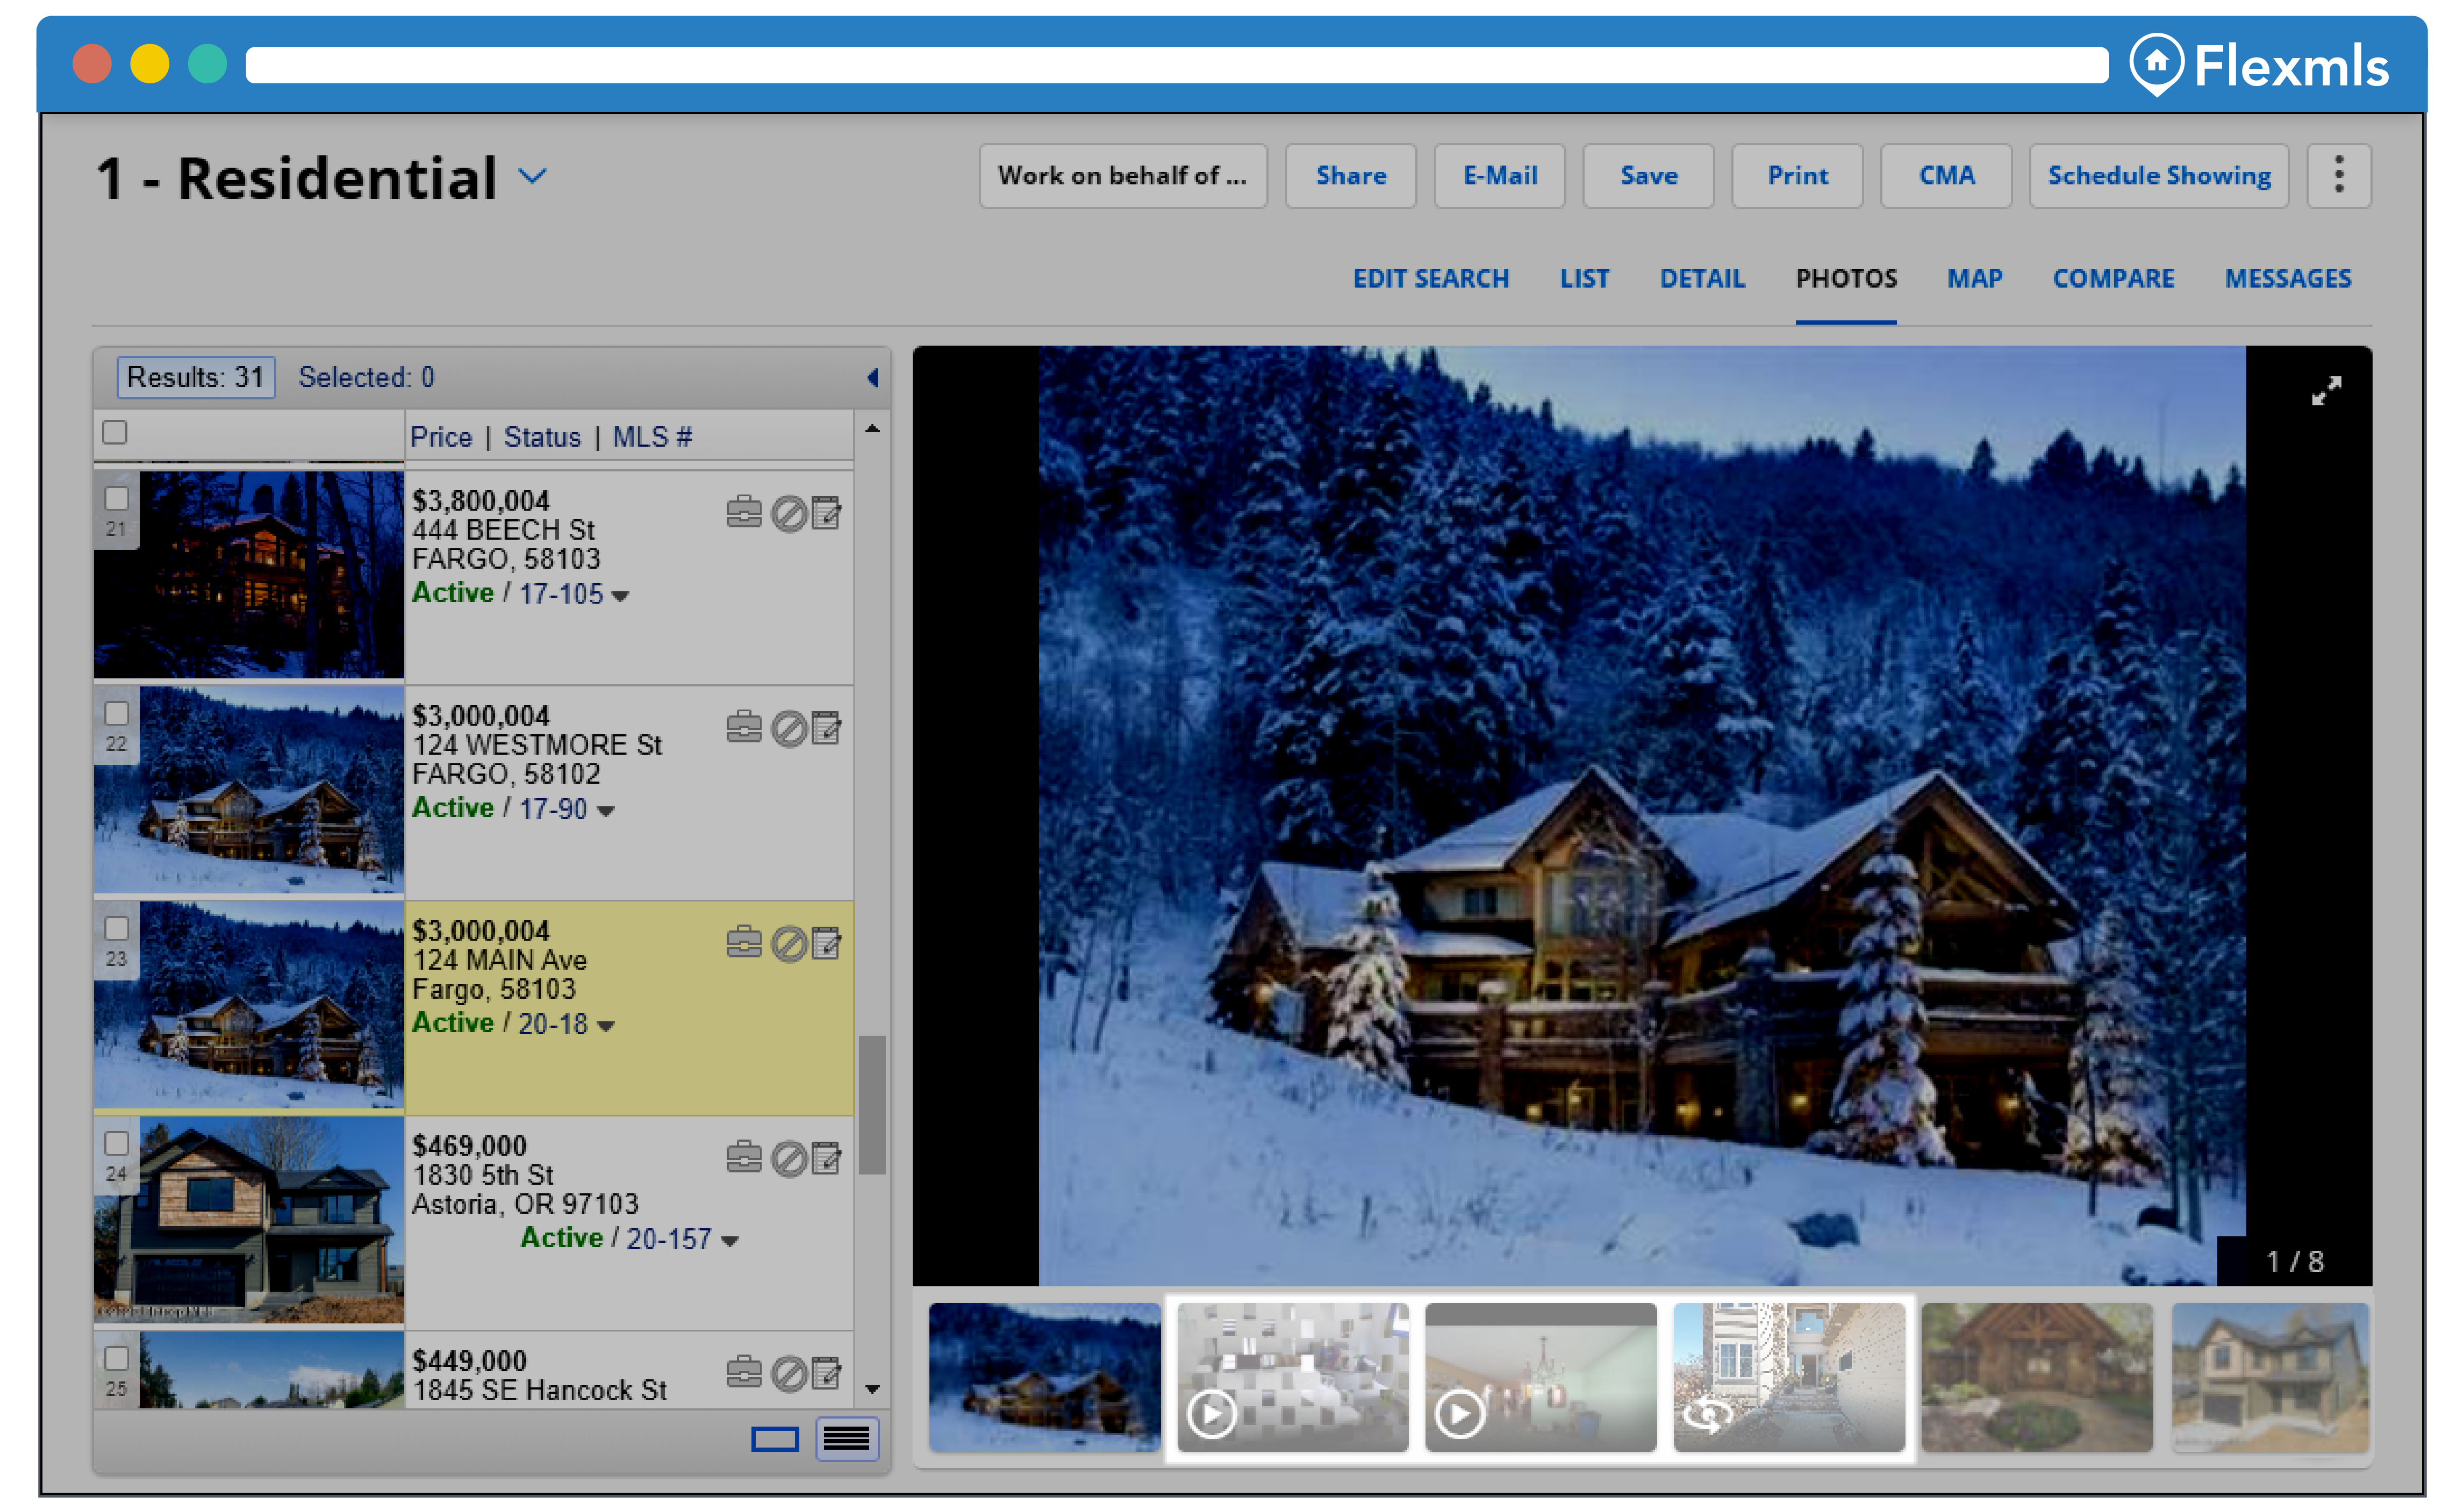Click the reject icon for 444 BEECH St

(789, 513)
